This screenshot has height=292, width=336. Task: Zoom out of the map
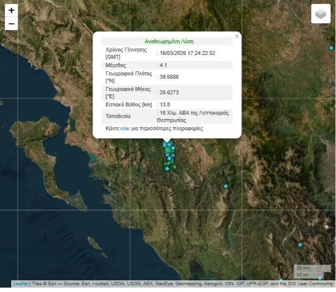11,24
